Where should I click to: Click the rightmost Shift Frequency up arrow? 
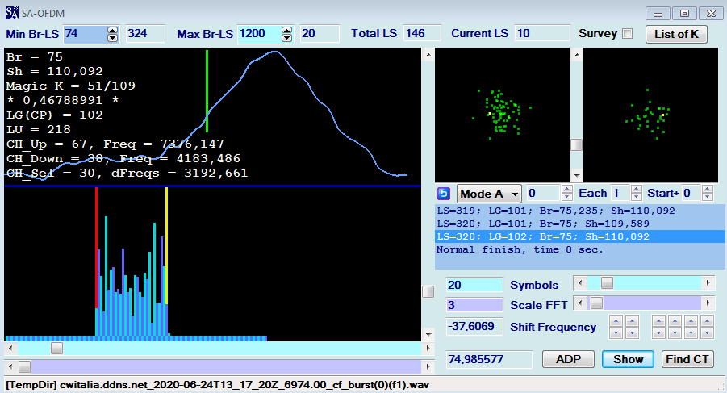[x=707, y=320]
